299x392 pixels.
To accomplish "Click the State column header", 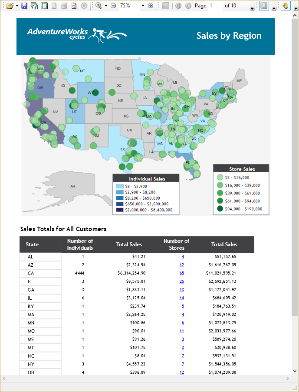I will pos(32,244).
